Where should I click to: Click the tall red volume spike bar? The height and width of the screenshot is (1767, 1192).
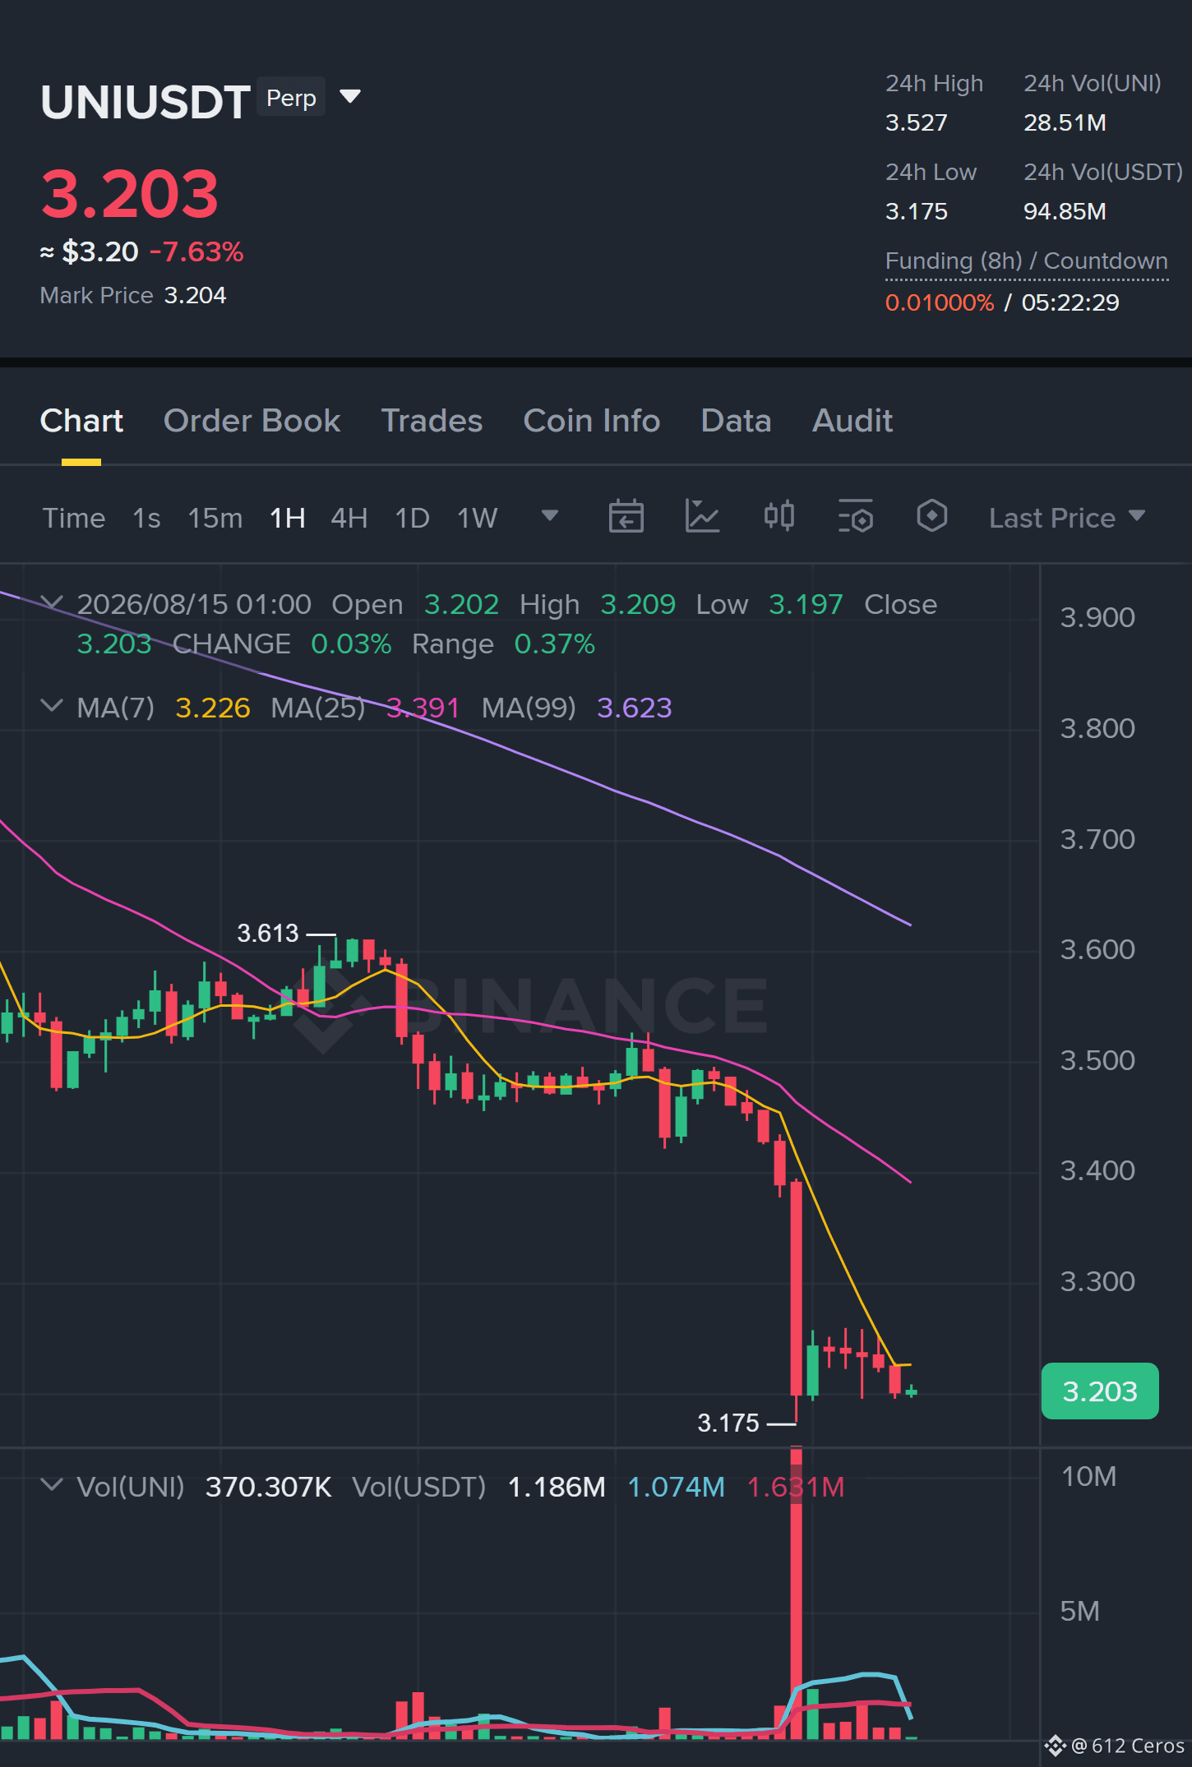click(x=796, y=1594)
